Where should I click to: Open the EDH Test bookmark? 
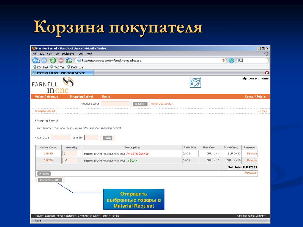(41, 67)
